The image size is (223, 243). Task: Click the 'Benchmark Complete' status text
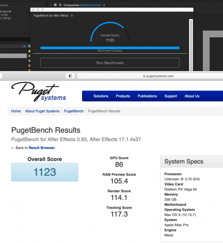click(110, 51)
